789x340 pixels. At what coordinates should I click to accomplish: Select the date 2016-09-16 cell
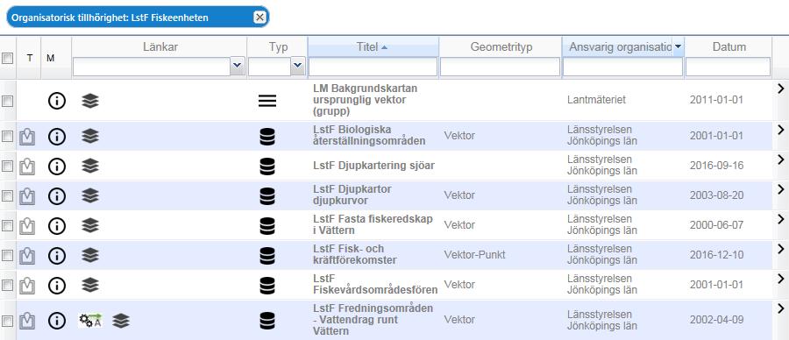tap(716, 166)
